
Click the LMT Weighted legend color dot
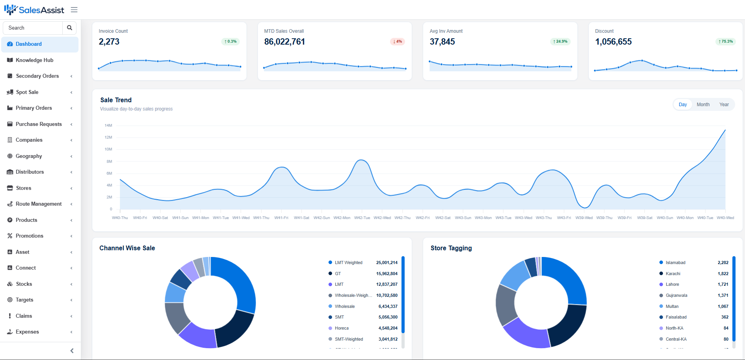(330, 262)
